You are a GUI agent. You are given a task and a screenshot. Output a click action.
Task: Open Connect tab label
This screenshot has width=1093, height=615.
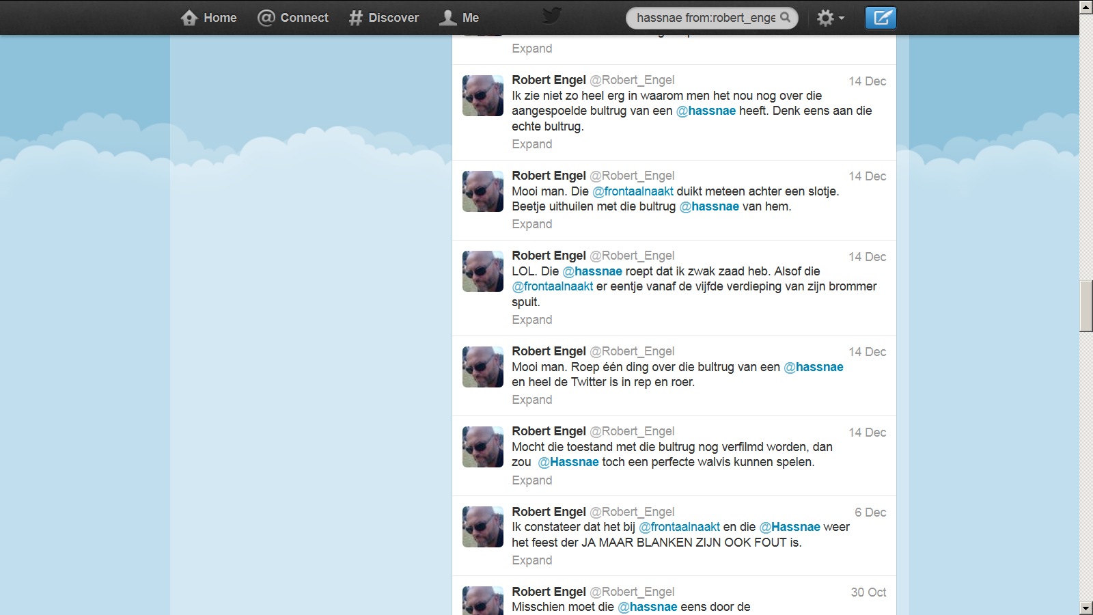click(304, 18)
